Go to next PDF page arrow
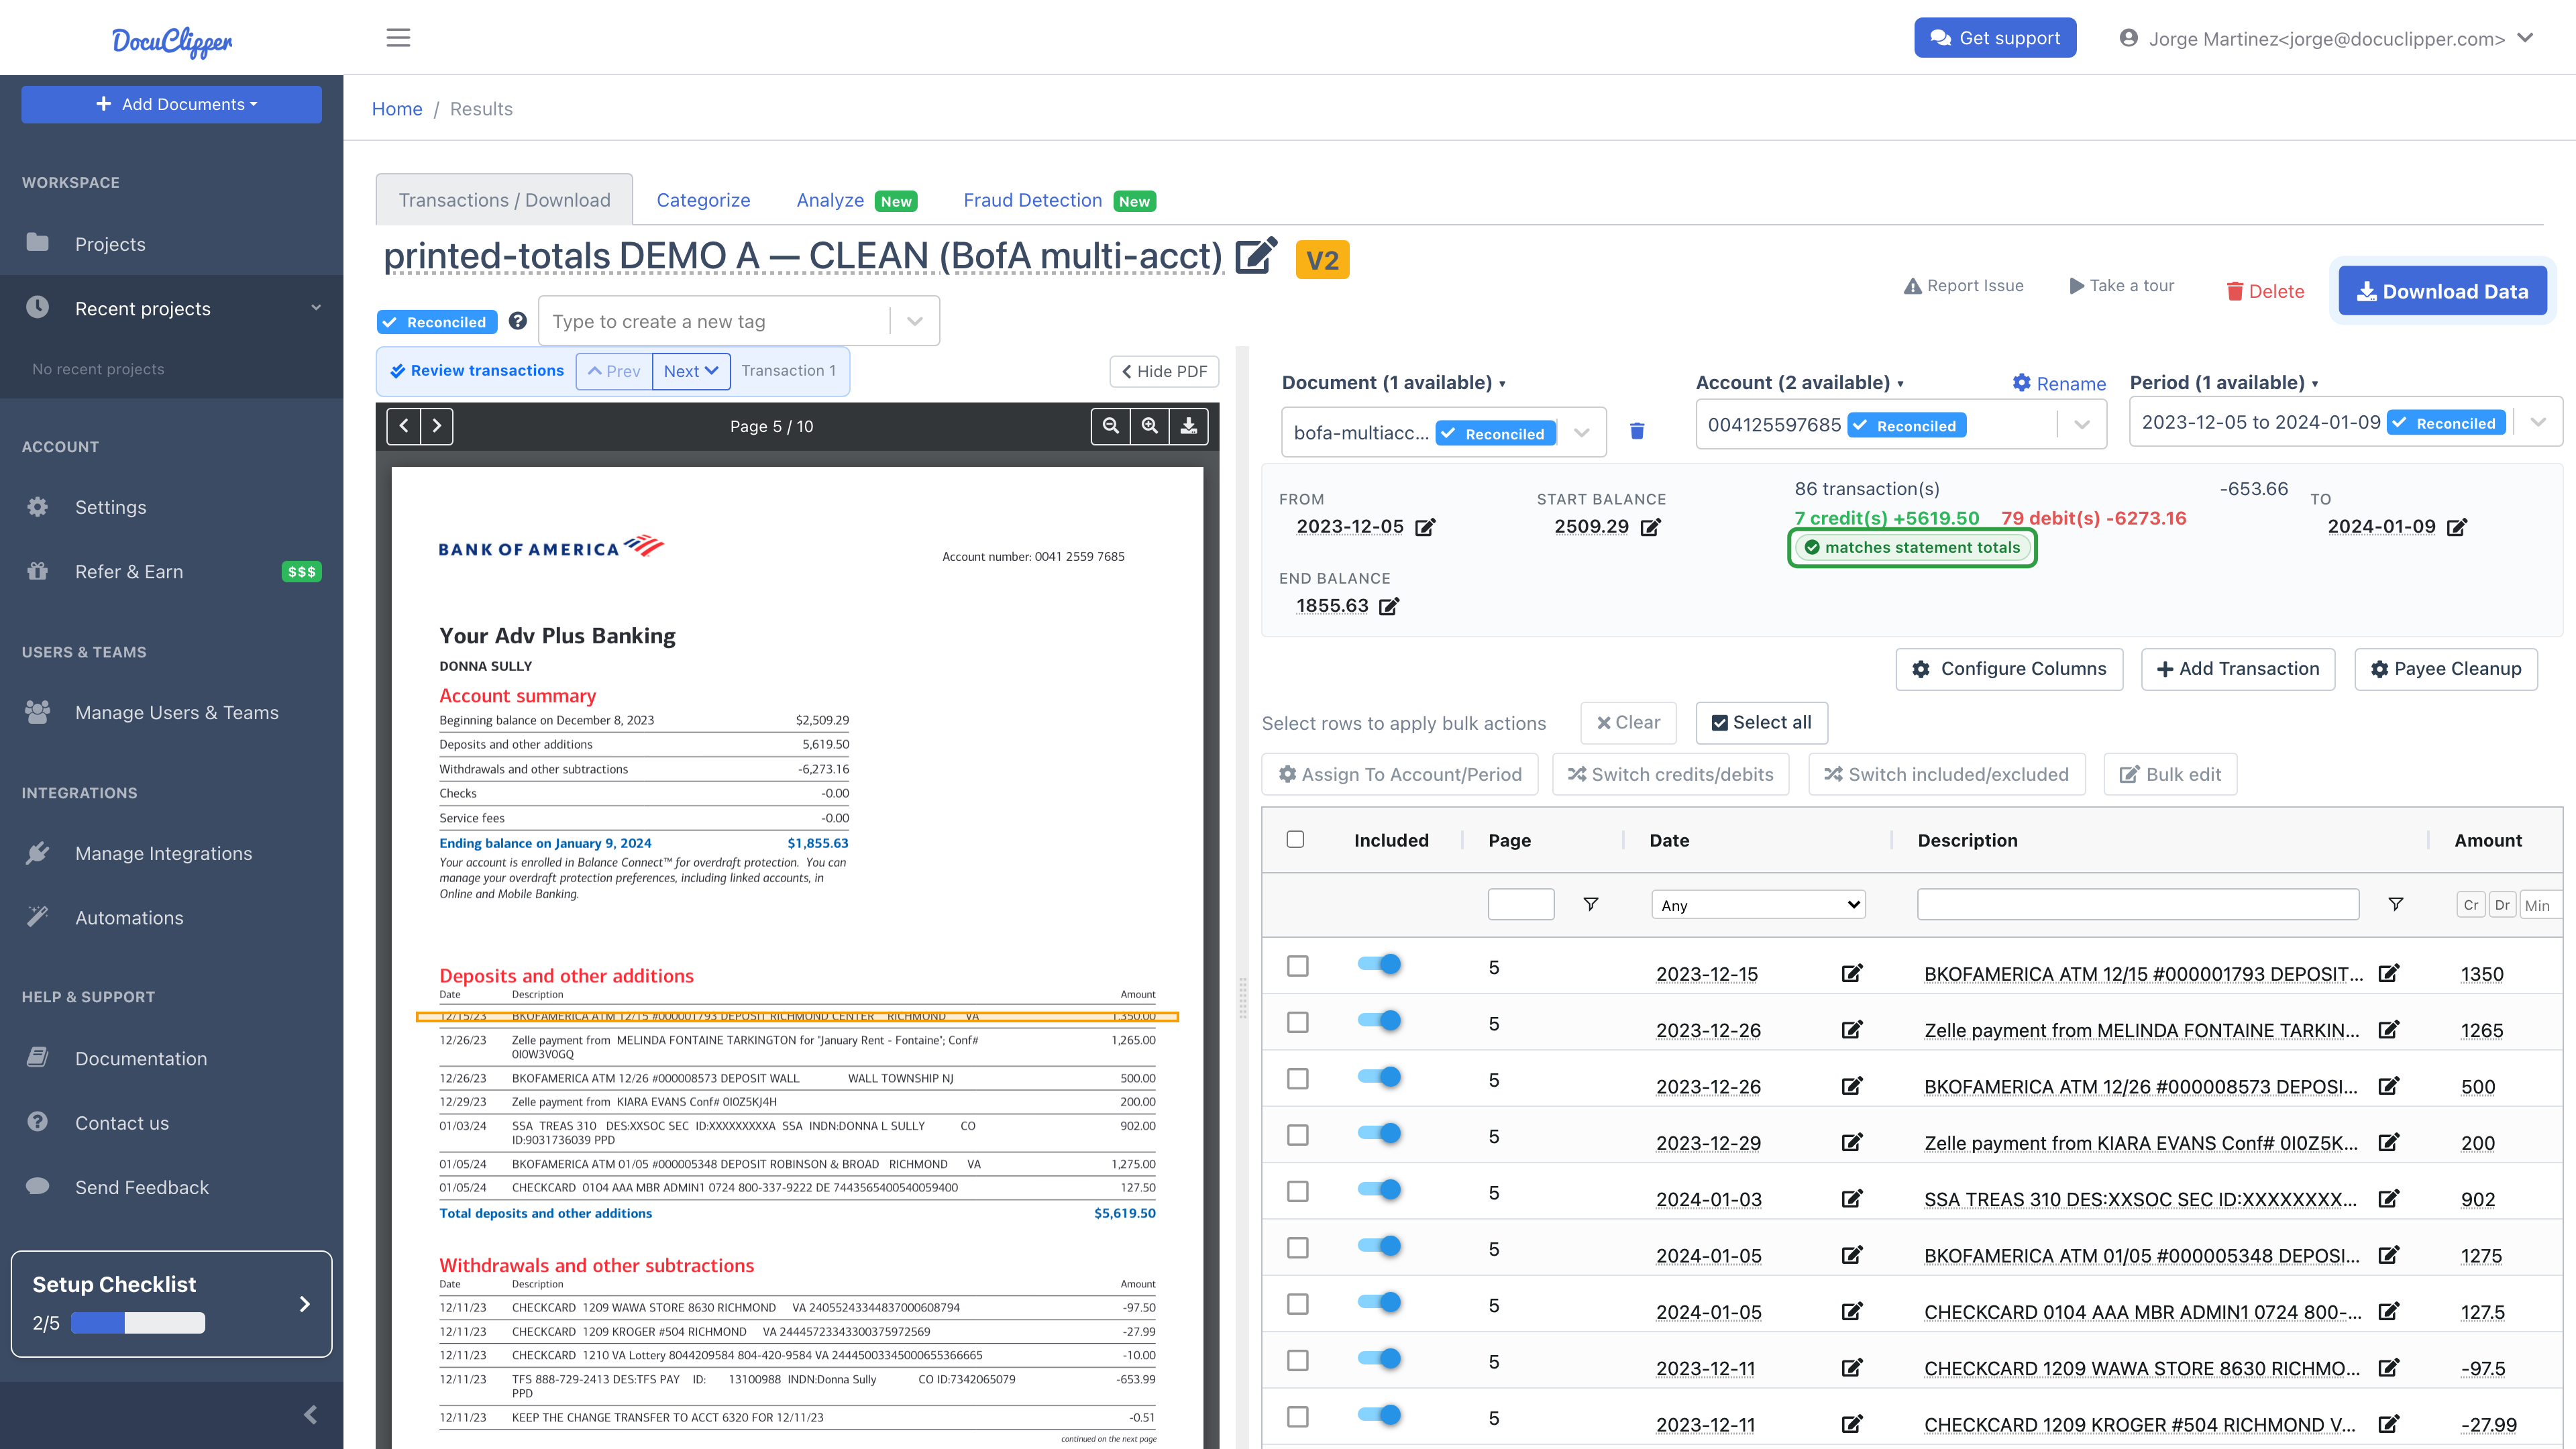The image size is (2576, 1449). click(x=437, y=426)
